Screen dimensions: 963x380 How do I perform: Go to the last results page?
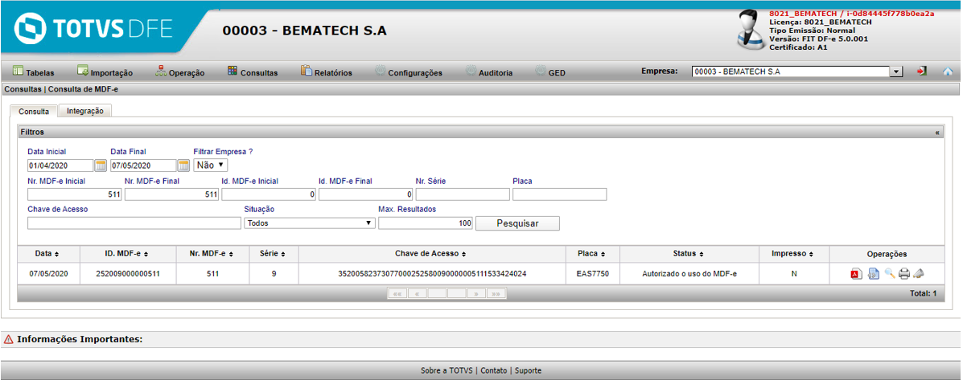coord(496,294)
